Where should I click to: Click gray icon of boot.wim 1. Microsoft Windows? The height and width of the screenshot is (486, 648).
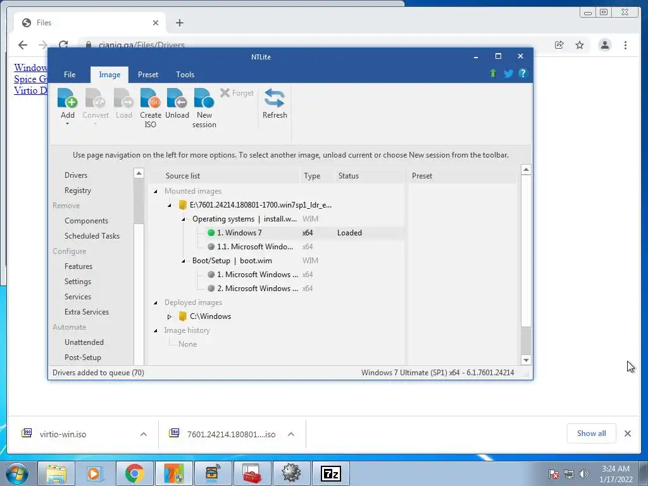point(211,275)
